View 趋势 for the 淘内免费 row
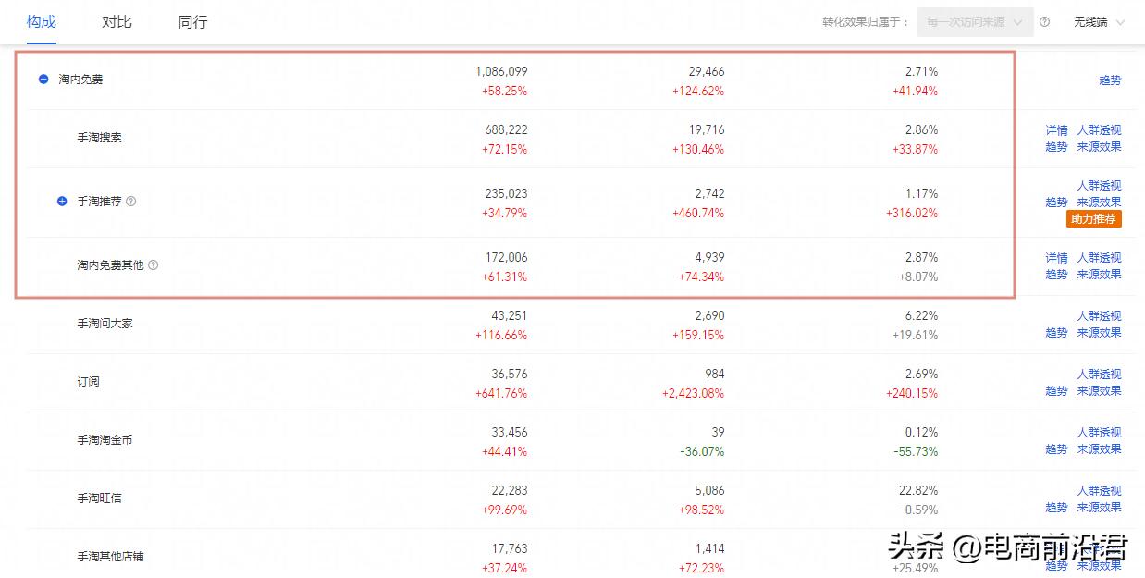1145x578 pixels. tap(1110, 80)
